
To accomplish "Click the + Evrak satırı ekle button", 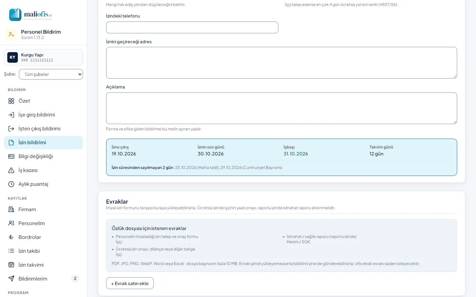I will click(130, 283).
